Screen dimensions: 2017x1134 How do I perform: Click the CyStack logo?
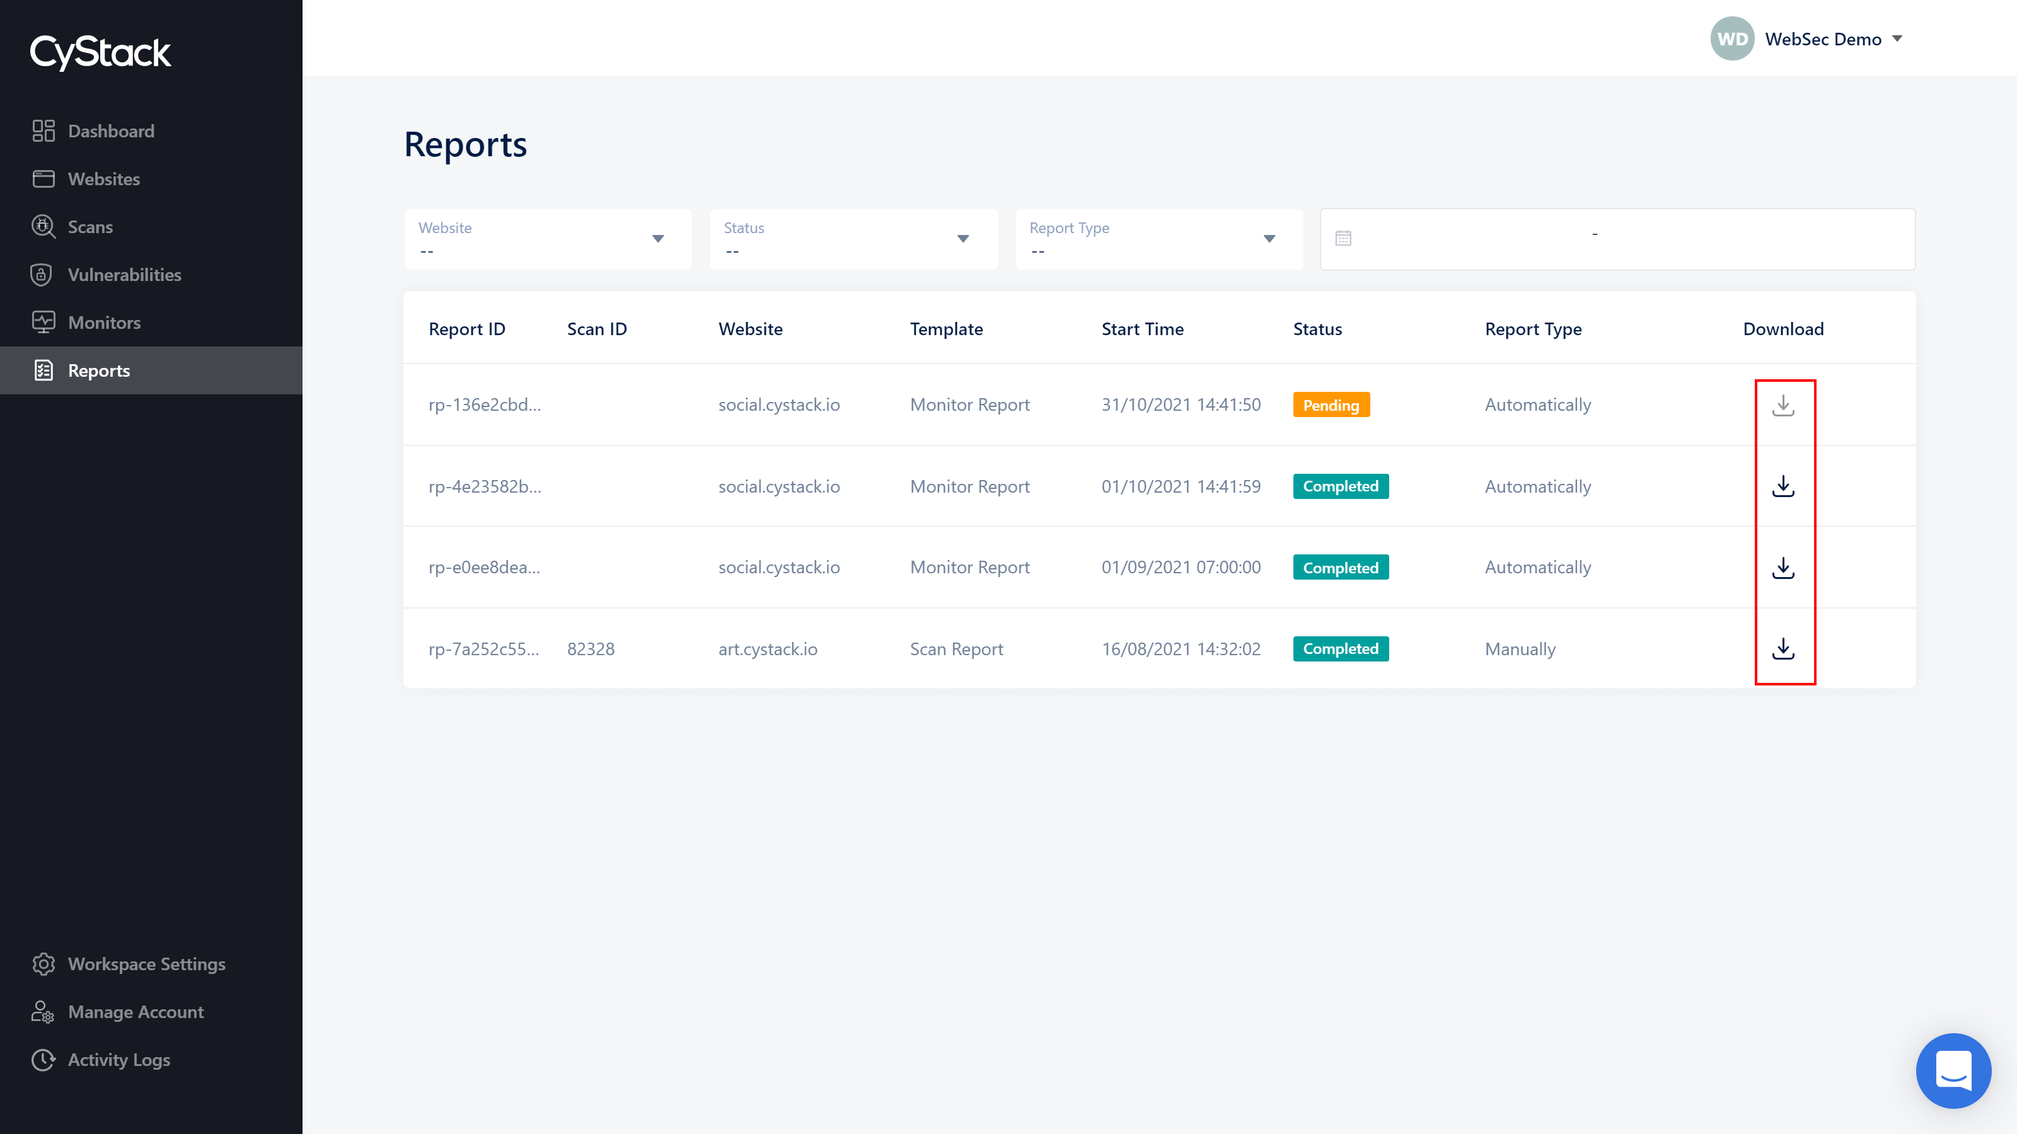pos(100,52)
